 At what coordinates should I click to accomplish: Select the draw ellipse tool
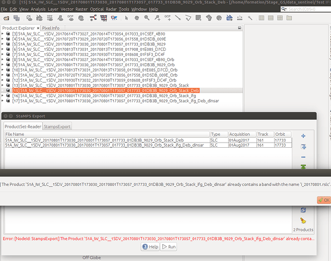[219, 18]
